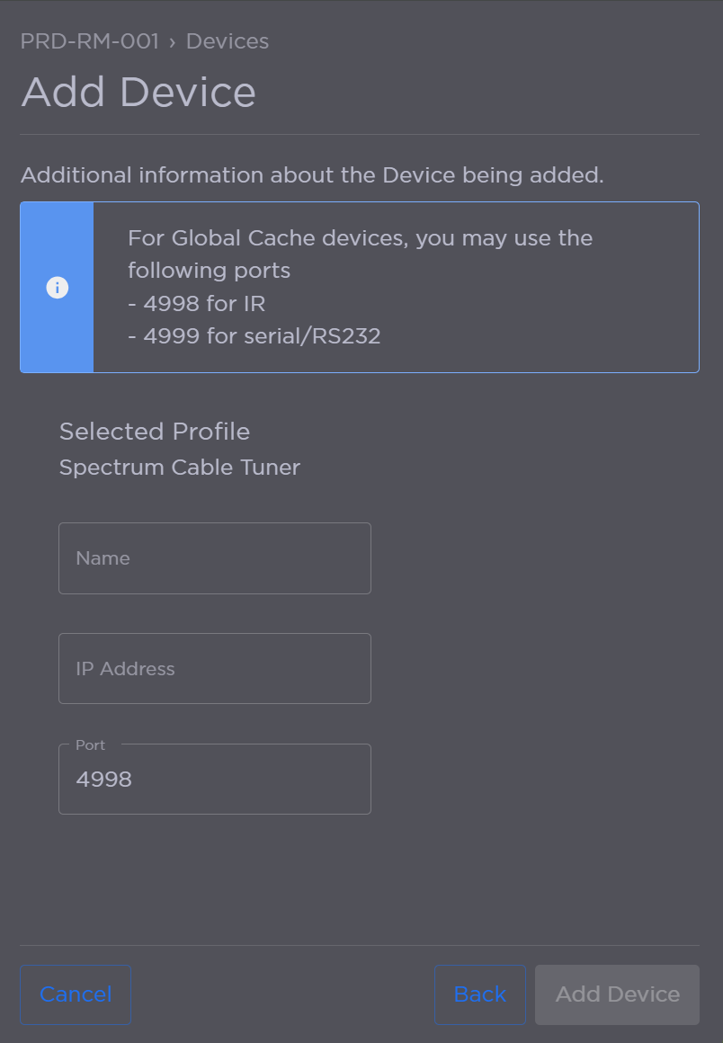Click the breadcrumb separator chevron
Screen dimensions: 723x1043
173,41
